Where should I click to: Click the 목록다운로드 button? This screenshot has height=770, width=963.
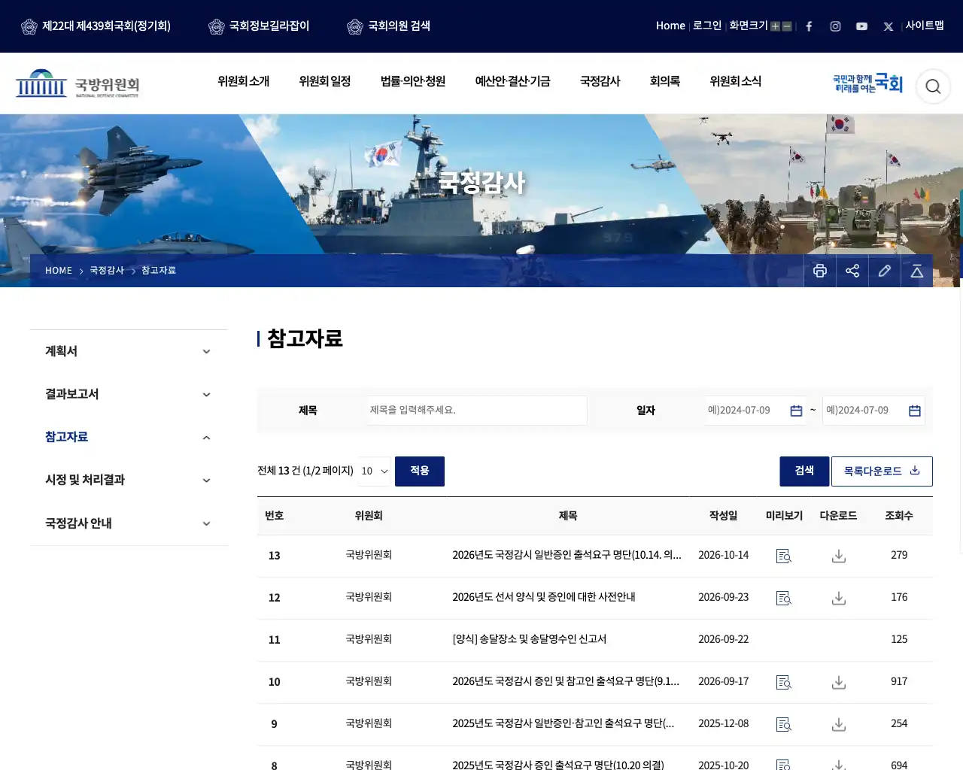(x=882, y=471)
